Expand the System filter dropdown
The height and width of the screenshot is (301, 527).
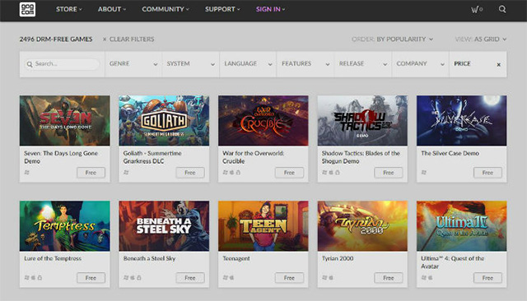[190, 64]
